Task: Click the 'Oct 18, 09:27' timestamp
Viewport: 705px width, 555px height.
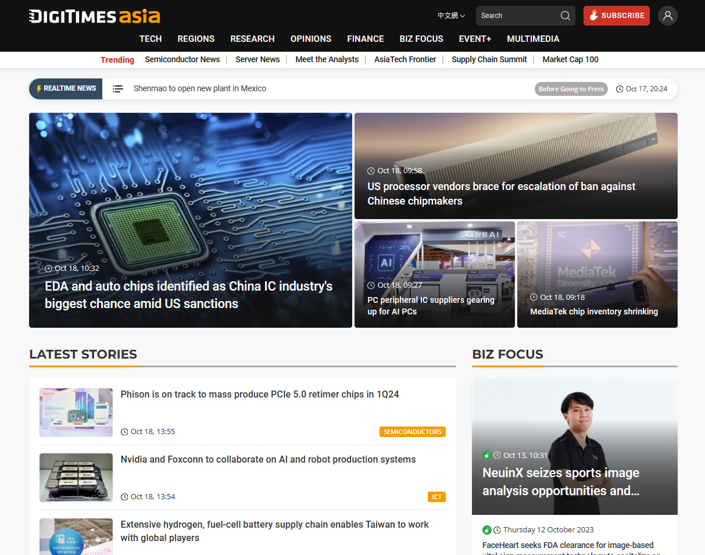Action: pos(400,285)
